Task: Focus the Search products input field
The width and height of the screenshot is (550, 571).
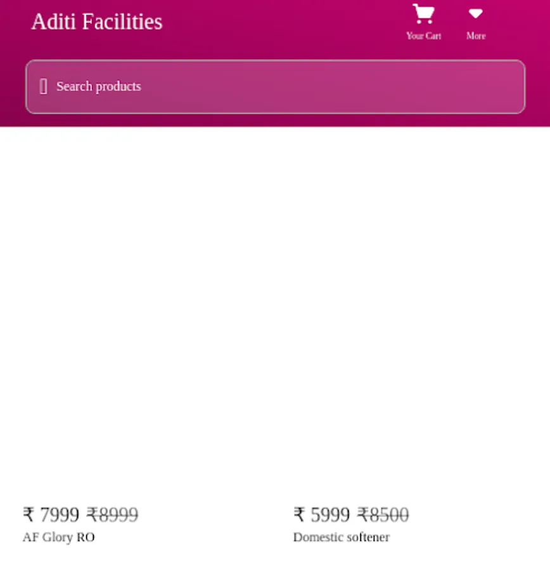Action: 276,87
